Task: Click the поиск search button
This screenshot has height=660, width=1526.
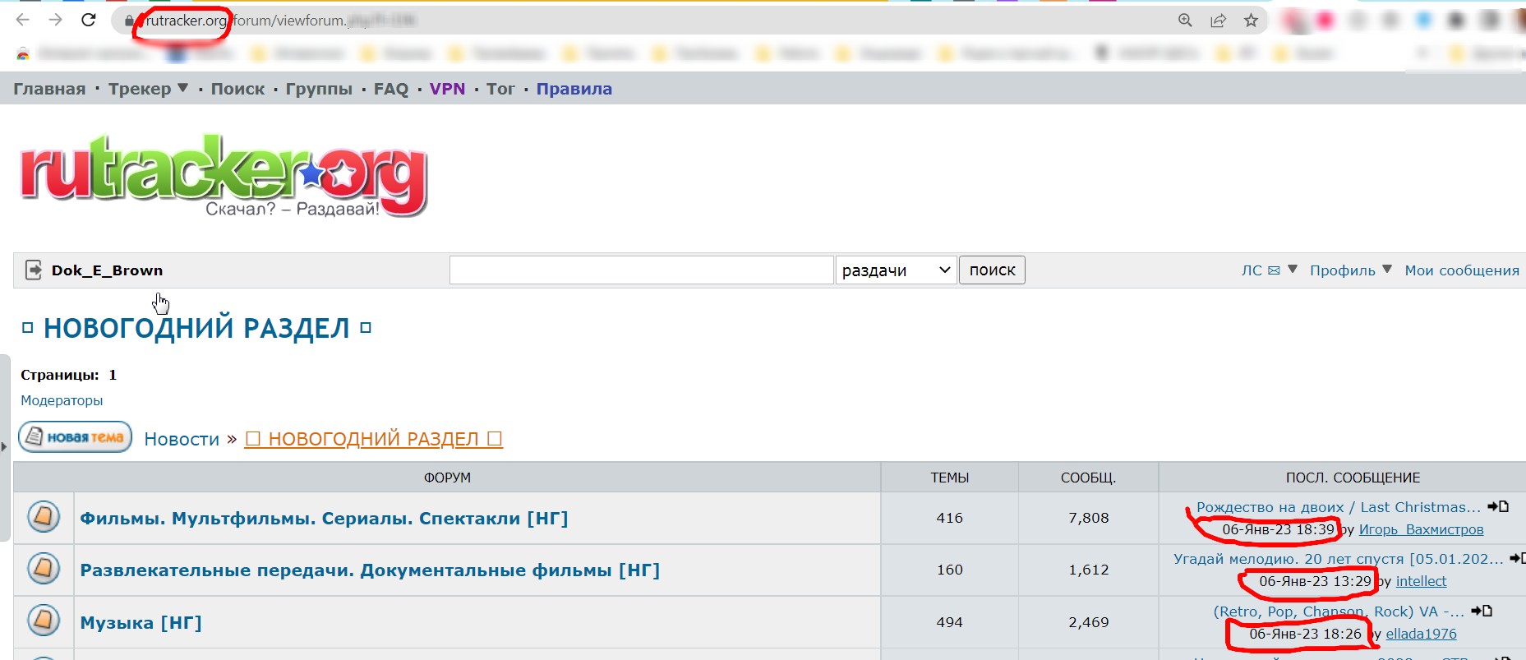Action: coord(992,270)
